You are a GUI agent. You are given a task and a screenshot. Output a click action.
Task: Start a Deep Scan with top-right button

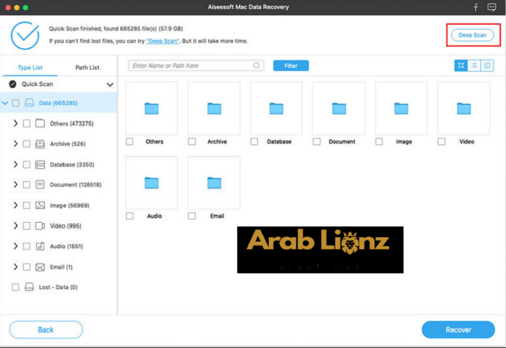(x=472, y=35)
